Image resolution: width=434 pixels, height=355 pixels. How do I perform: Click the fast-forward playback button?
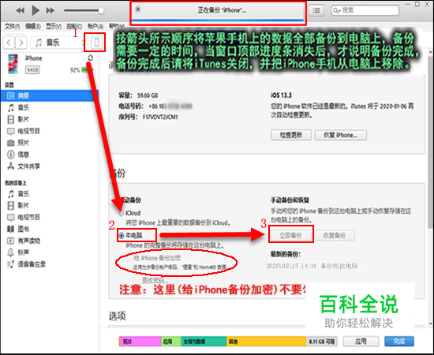click(50, 10)
